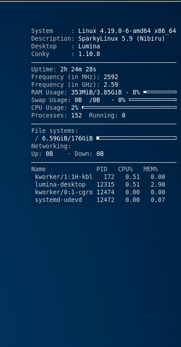The height and width of the screenshot is (347, 181).
Task: Click the root file system usage bar
Action: [x=137, y=138]
